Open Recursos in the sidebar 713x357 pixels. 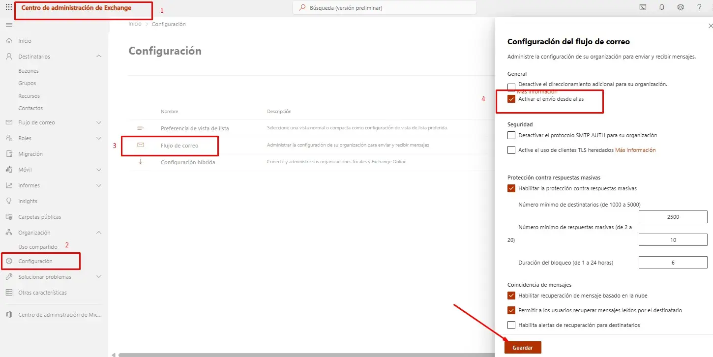[29, 96]
